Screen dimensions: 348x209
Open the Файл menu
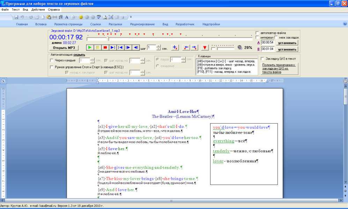click(5, 9)
